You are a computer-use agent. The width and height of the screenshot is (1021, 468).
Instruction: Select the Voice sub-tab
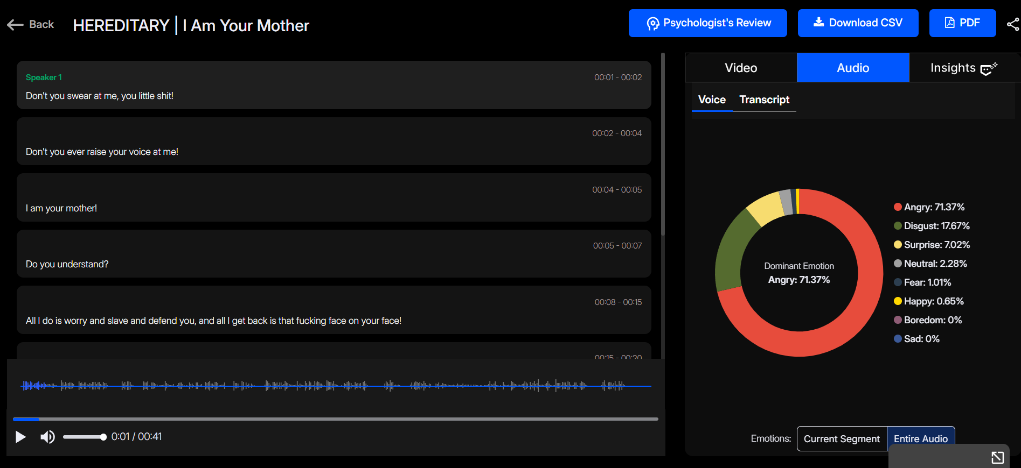coord(712,100)
